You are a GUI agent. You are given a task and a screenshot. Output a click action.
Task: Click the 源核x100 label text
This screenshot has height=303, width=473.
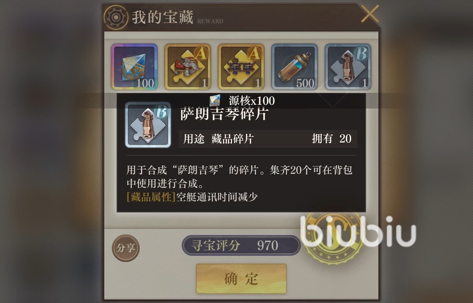(252, 101)
